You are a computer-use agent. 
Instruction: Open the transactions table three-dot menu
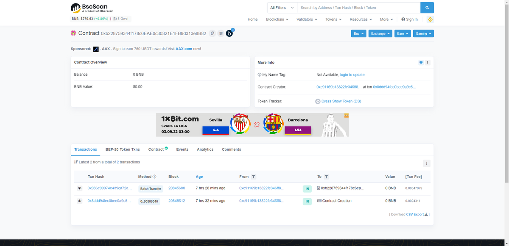[427, 163]
